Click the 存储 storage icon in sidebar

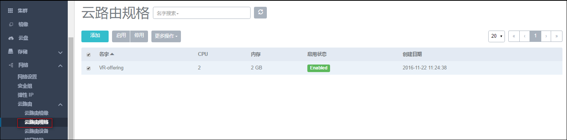click(x=11, y=52)
